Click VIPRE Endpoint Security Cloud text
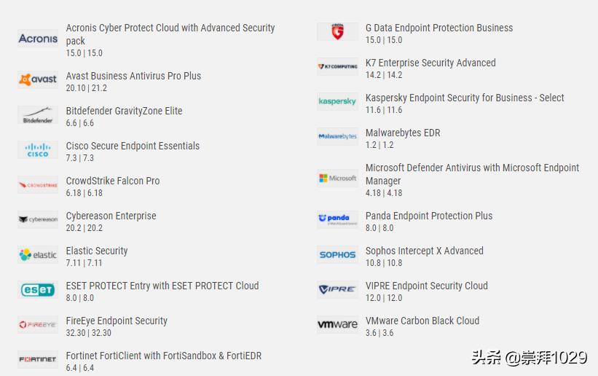Screen dimensions: 598x376 coord(427,286)
